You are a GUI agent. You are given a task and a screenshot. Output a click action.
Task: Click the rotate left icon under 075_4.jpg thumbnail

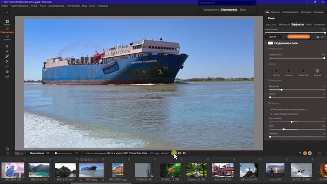[x=81, y=180]
